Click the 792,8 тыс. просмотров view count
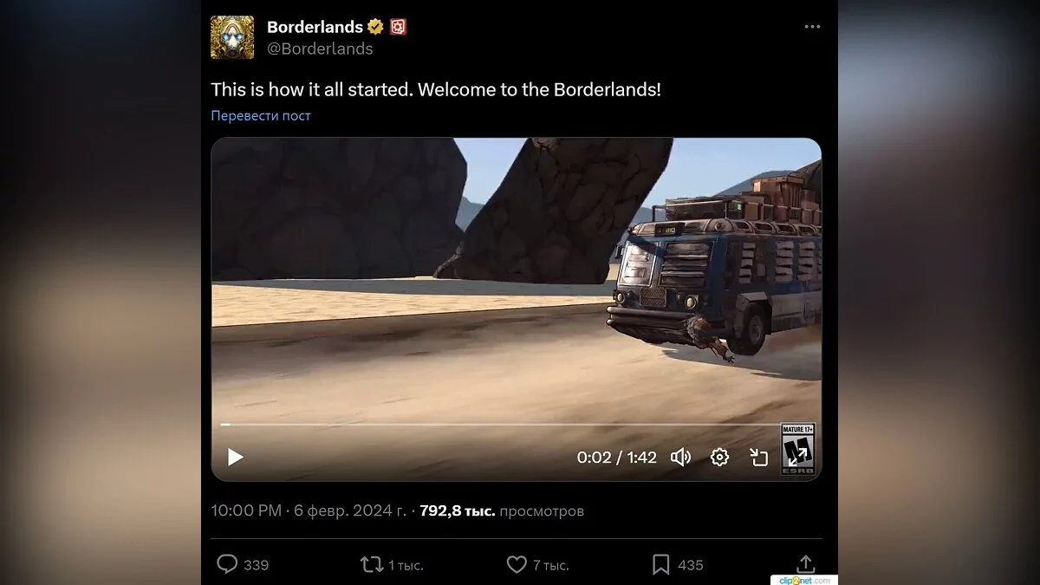This screenshot has height=585, width=1040. coord(502,510)
